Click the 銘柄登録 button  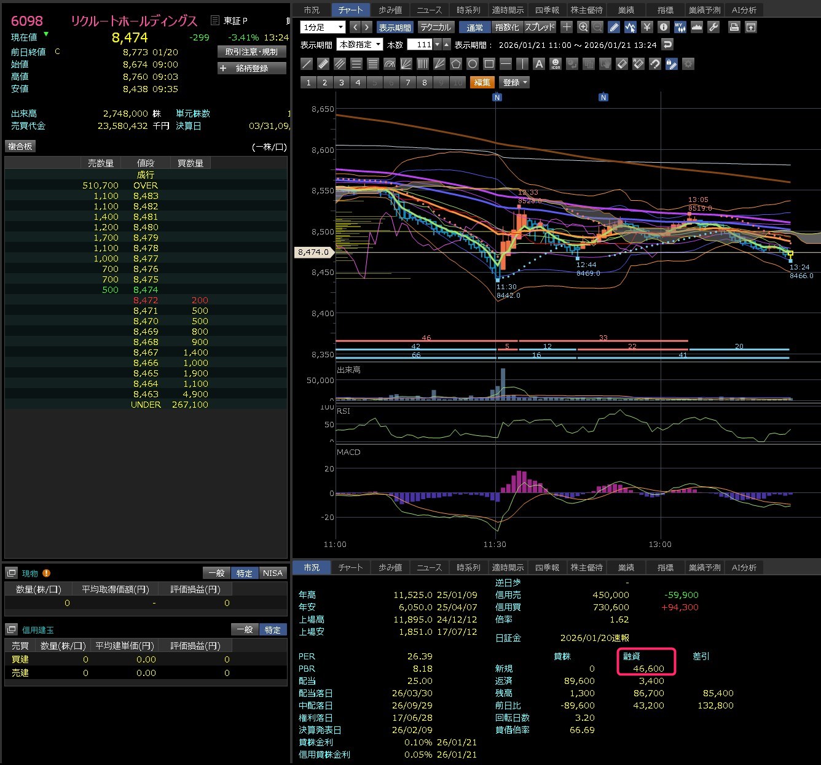click(x=252, y=68)
